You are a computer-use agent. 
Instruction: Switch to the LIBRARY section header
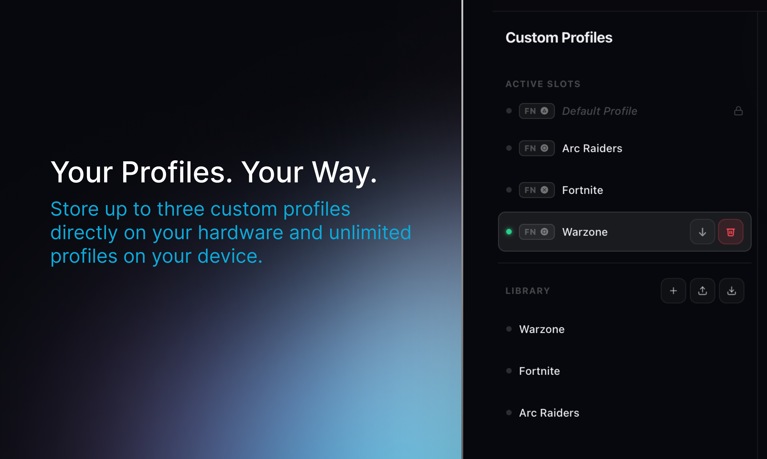[528, 290]
